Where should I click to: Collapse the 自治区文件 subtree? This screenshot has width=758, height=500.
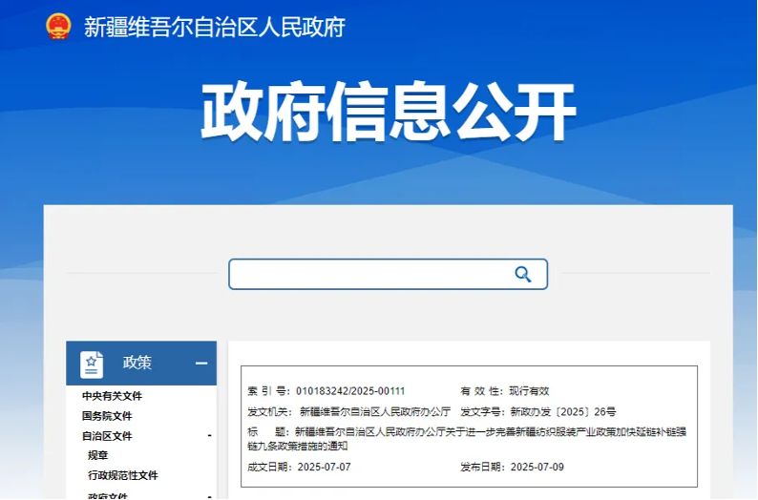[x=209, y=436]
